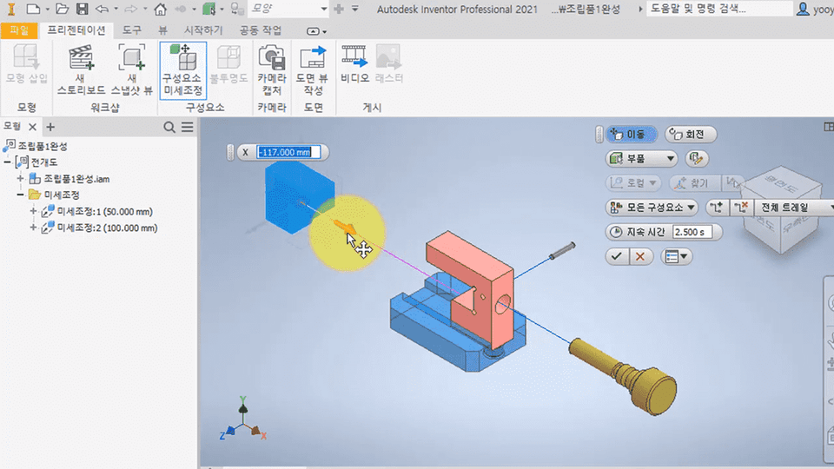This screenshot has height=469, width=834.
Task: Close the Model browser tab
Action: coord(32,127)
